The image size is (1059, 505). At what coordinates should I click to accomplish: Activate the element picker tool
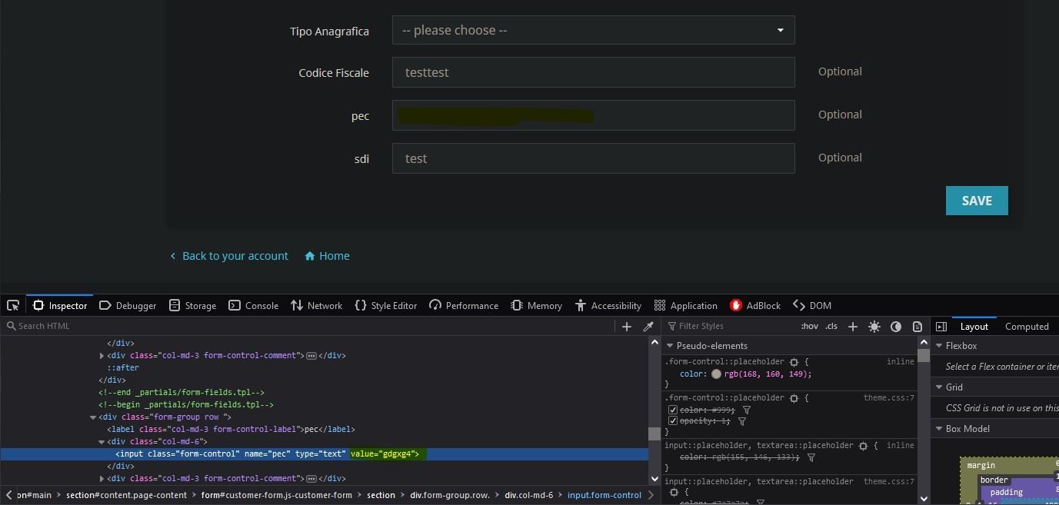[13, 305]
